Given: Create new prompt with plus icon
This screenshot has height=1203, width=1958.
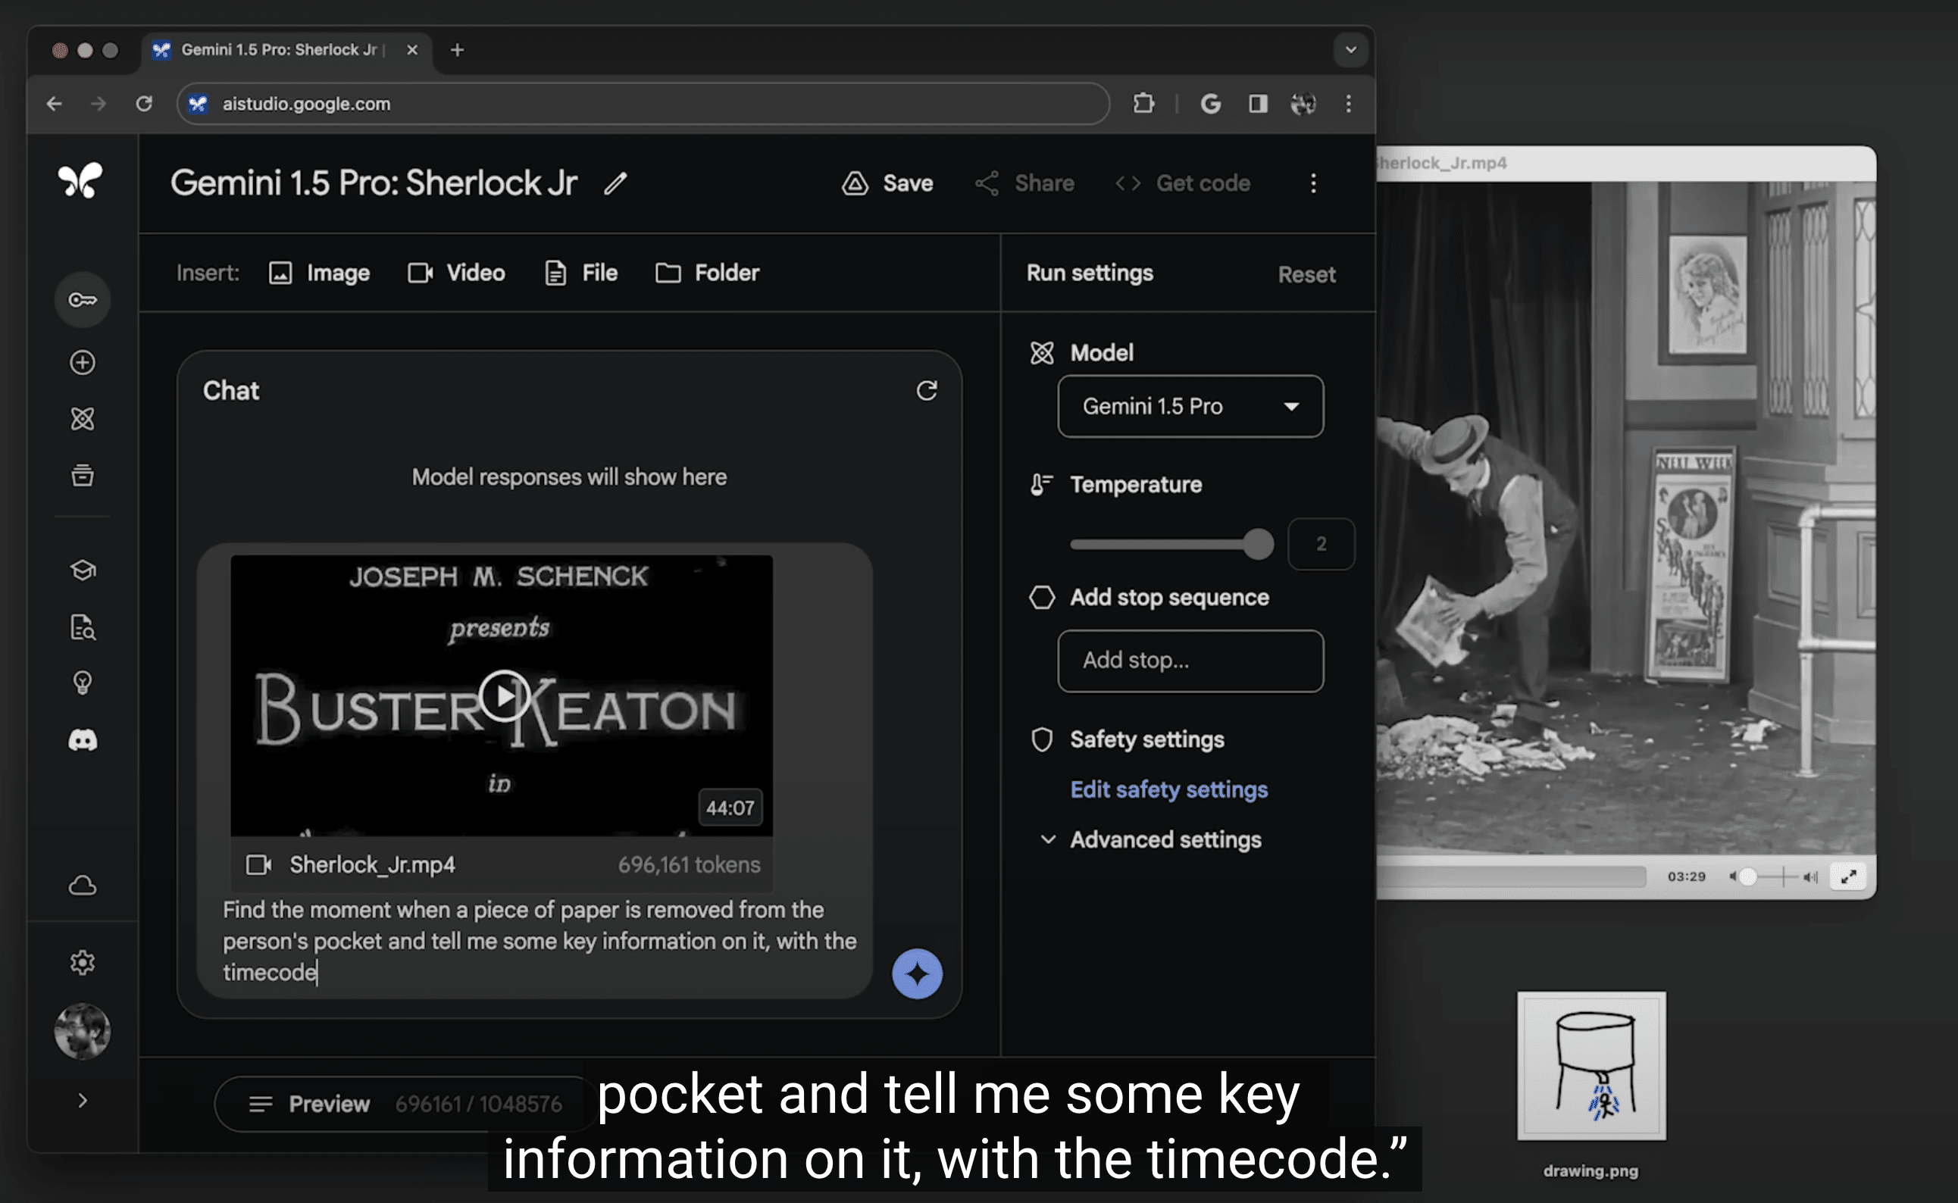Looking at the screenshot, I should click(82, 363).
